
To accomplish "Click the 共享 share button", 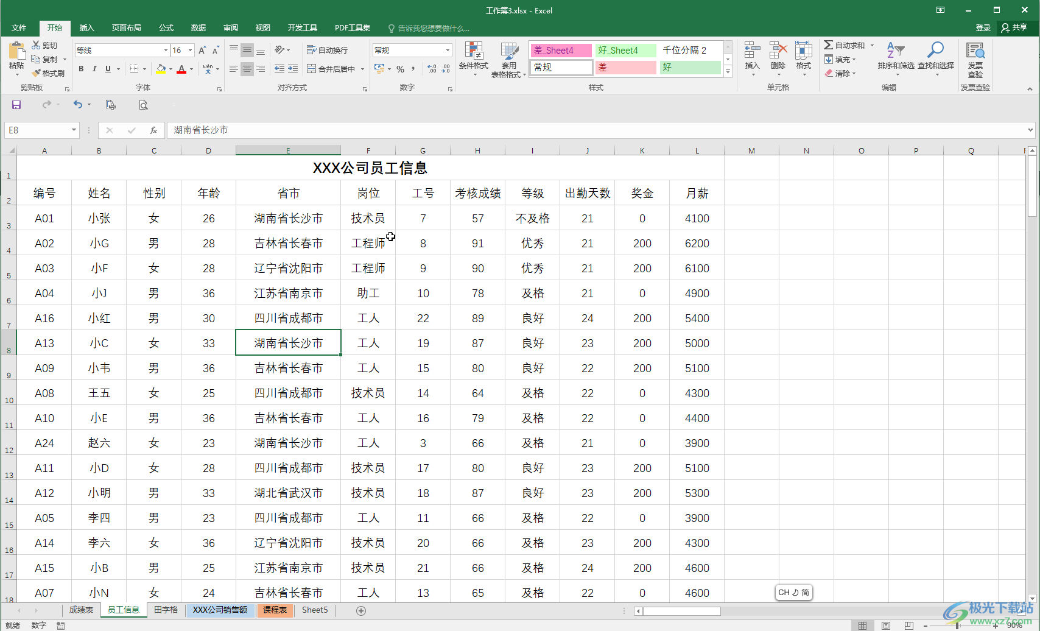I will click(1014, 28).
